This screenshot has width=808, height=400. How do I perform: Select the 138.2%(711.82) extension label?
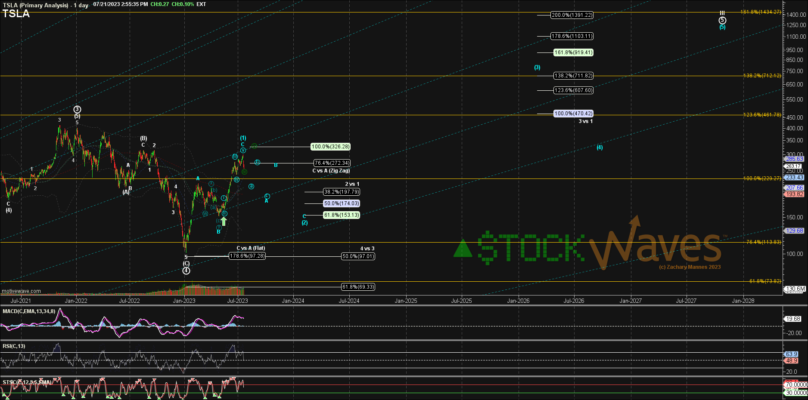pyautogui.click(x=573, y=76)
